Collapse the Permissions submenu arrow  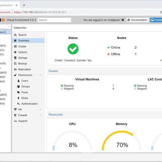tap(40, 75)
